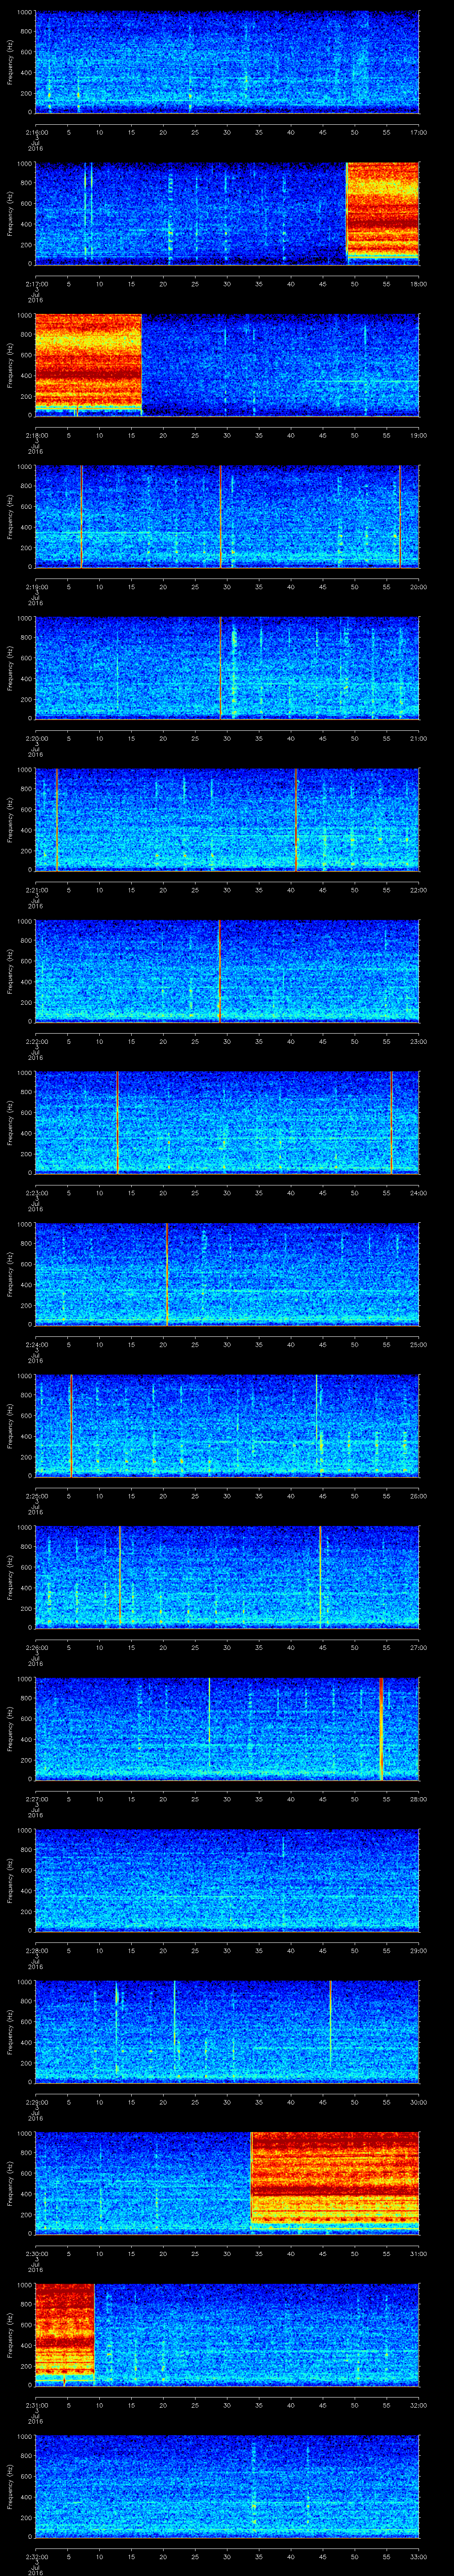The height and width of the screenshot is (2576, 454).
Task: Click the 2:25:00 start time label
Action: (x=36, y=1495)
